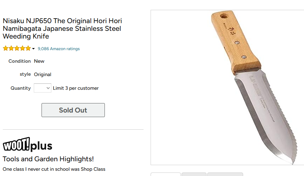Click the Woot! plus logo
The width and height of the screenshot is (304, 176).
tap(27, 145)
